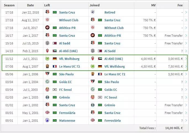Click the Matonense club crest
Image resolution: width=189 pixels, height=133 pixels.
coord(47,121)
